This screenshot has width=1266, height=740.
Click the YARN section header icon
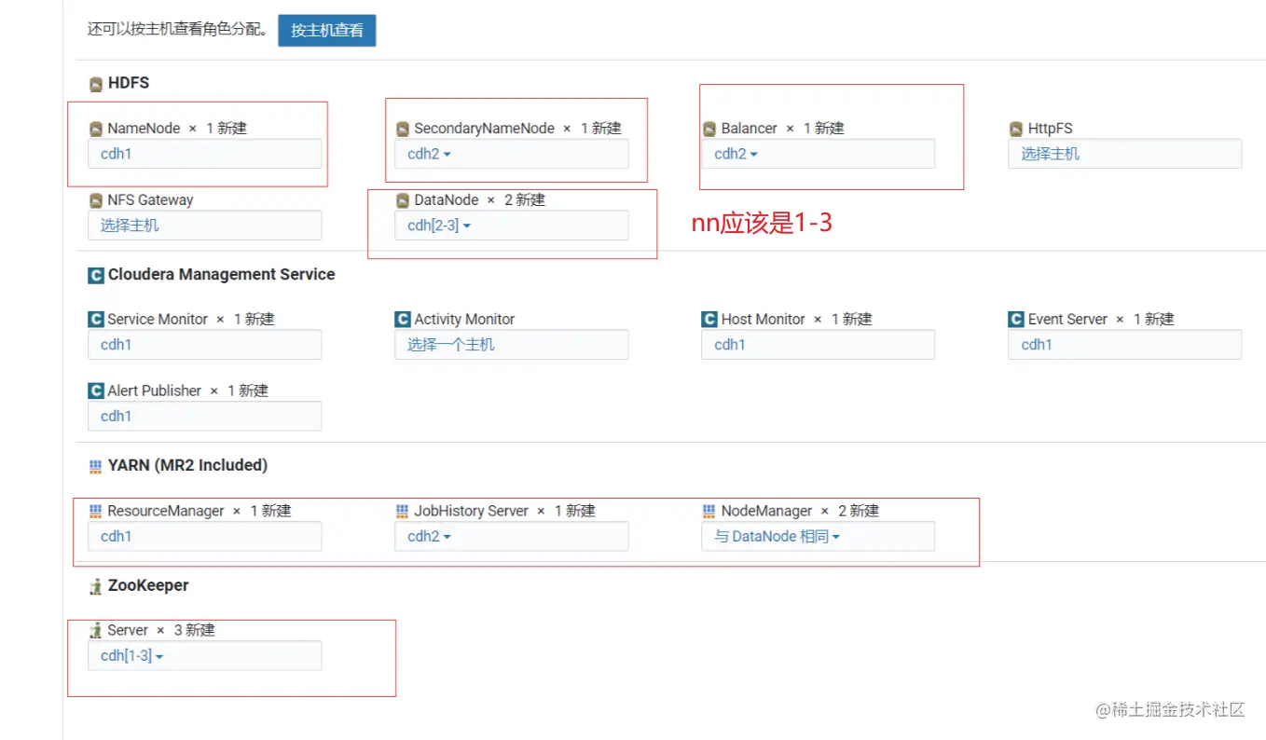(95, 466)
